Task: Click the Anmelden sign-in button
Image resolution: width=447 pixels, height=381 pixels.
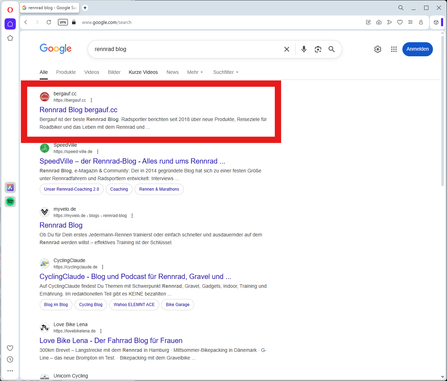Action: point(417,49)
